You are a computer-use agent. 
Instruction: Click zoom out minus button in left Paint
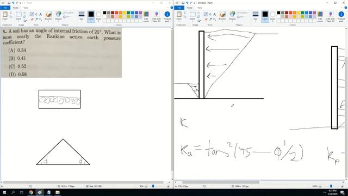[x=146, y=186]
